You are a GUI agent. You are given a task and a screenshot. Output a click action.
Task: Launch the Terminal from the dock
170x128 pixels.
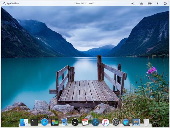pyautogui.click(x=34, y=122)
